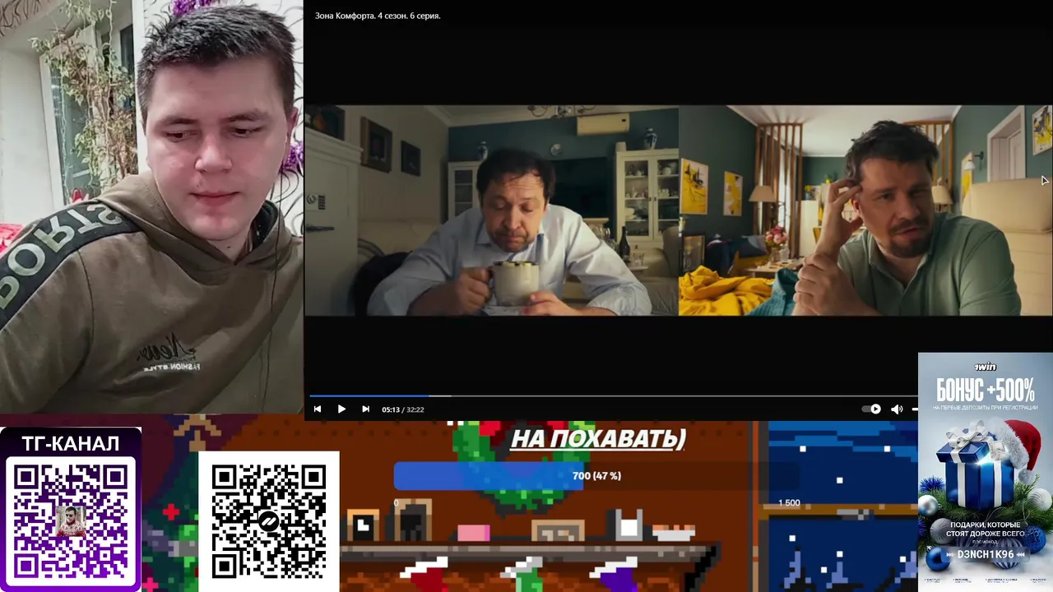Skip to the next episode
This screenshot has height=592, width=1053.
tap(365, 409)
